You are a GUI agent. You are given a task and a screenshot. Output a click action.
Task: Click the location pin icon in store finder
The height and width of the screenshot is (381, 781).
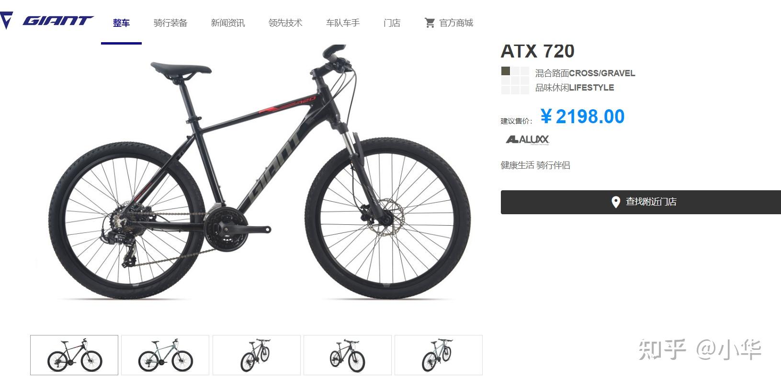pyautogui.click(x=616, y=202)
